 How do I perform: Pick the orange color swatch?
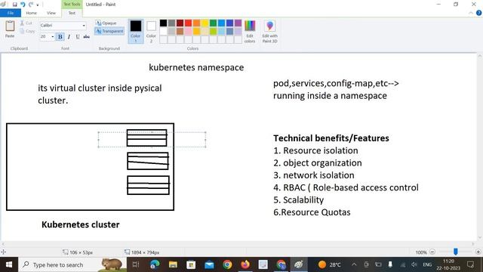(x=196, y=23)
